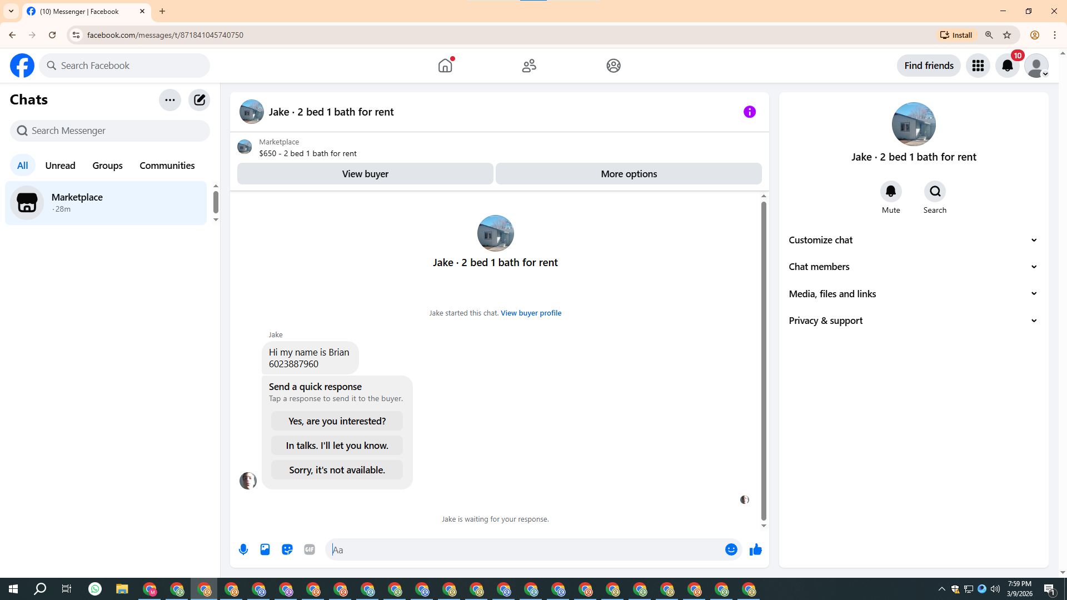Open the GIF picker icon

(x=310, y=549)
